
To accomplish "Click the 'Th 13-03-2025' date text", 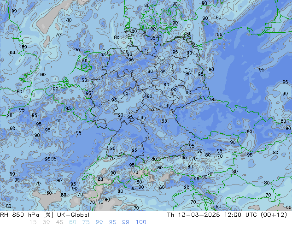I will (193, 215).
